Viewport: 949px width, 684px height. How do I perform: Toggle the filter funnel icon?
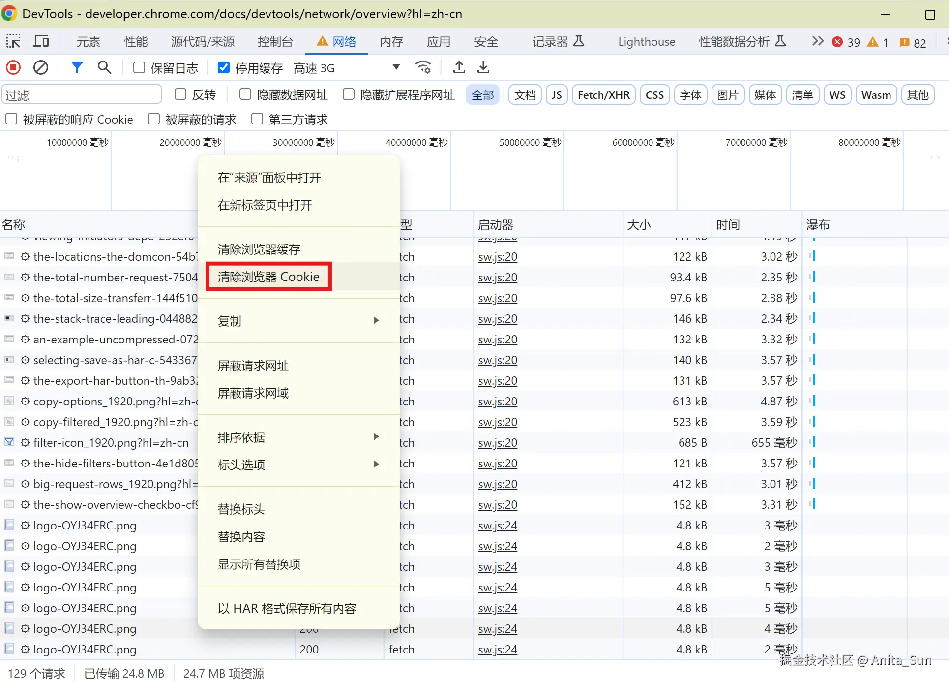(x=77, y=67)
